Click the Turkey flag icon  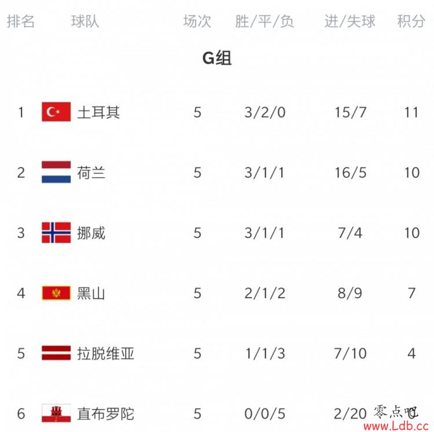[x=56, y=112]
